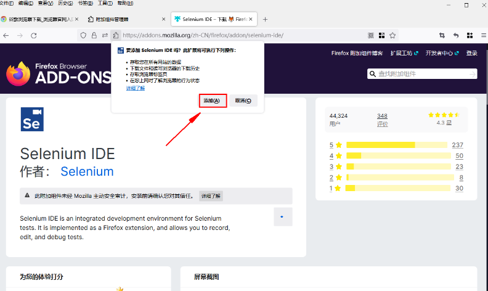The height and width of the screenshot is (291, 488).
Task: Cancel the install with 取消(C) button
Action: (243, 100)
